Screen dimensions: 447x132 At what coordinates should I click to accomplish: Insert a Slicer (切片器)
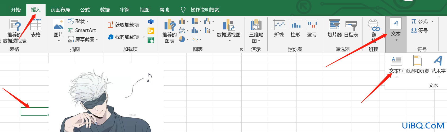point(335,28)
